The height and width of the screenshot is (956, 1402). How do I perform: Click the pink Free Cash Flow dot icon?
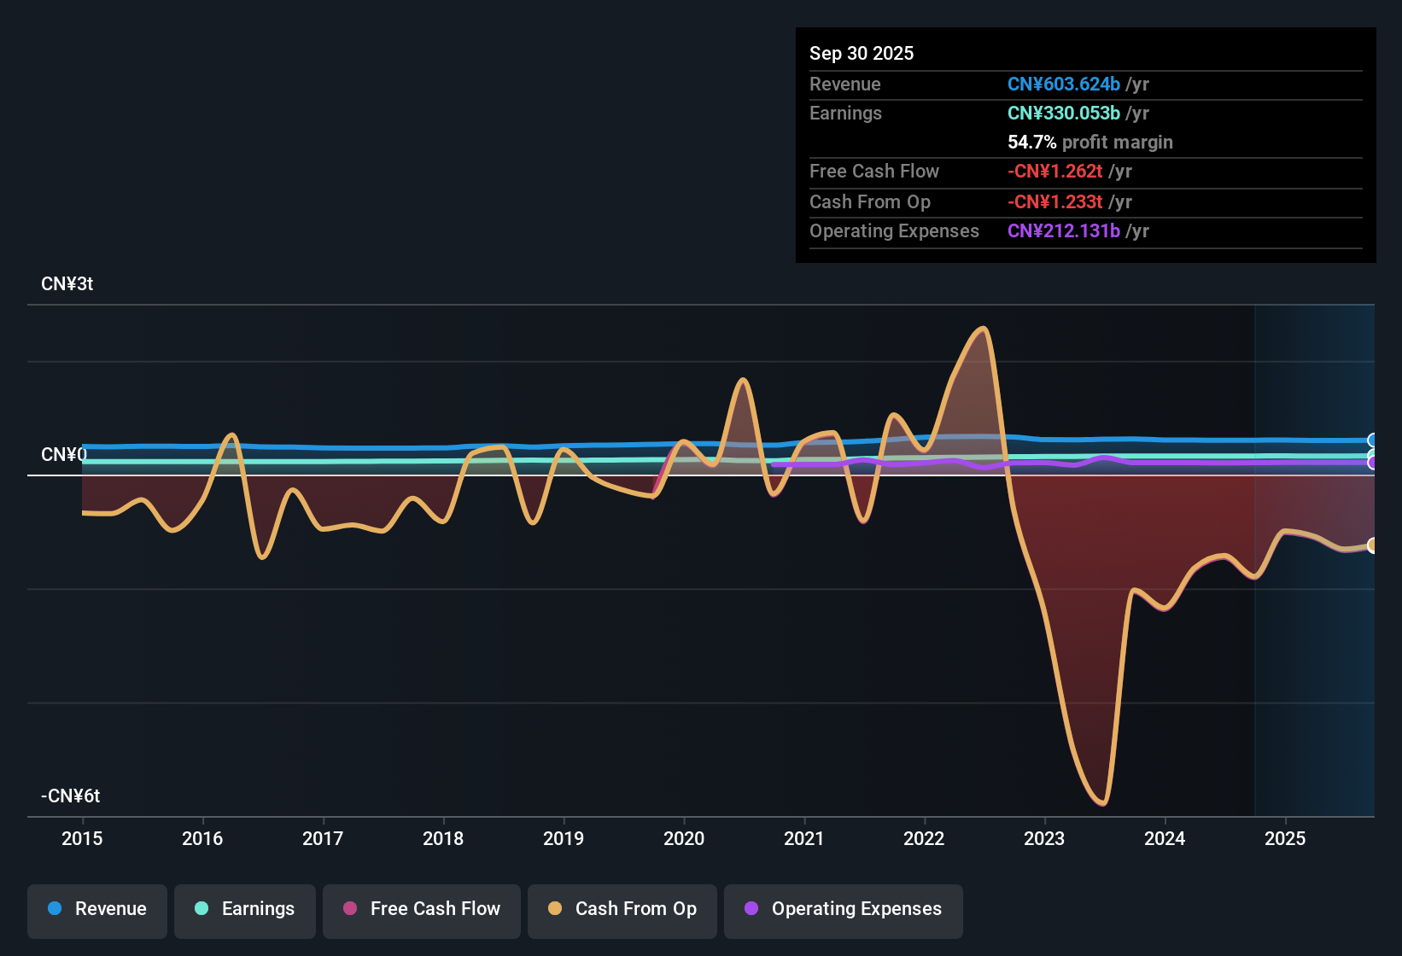pyautogui.click(x=349, y=909)
